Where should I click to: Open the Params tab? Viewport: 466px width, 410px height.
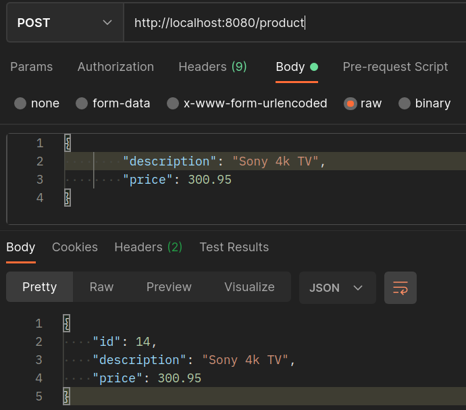(31, 67)
